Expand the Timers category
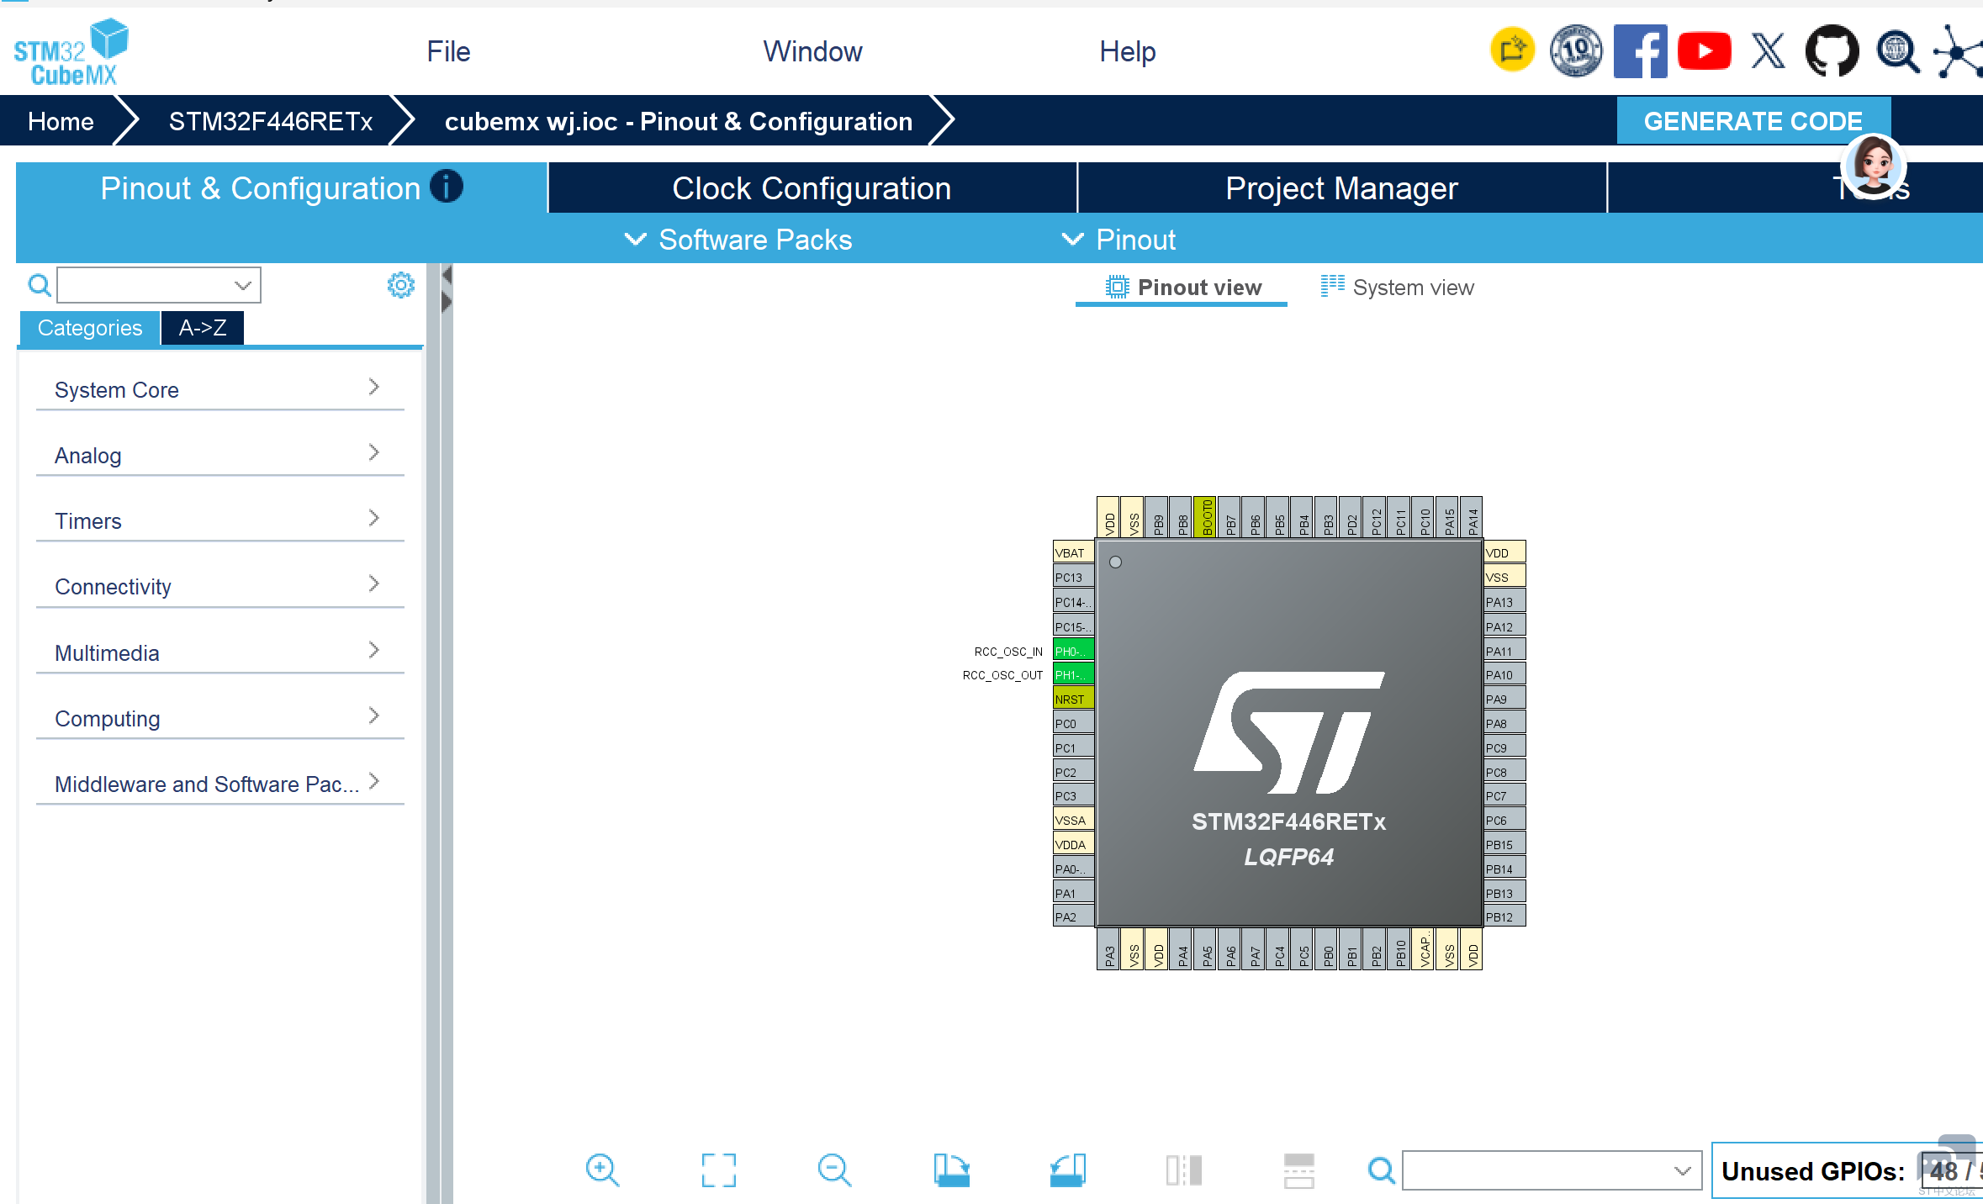Screen dimensions: 1983x1204 (x=220, y=520)
